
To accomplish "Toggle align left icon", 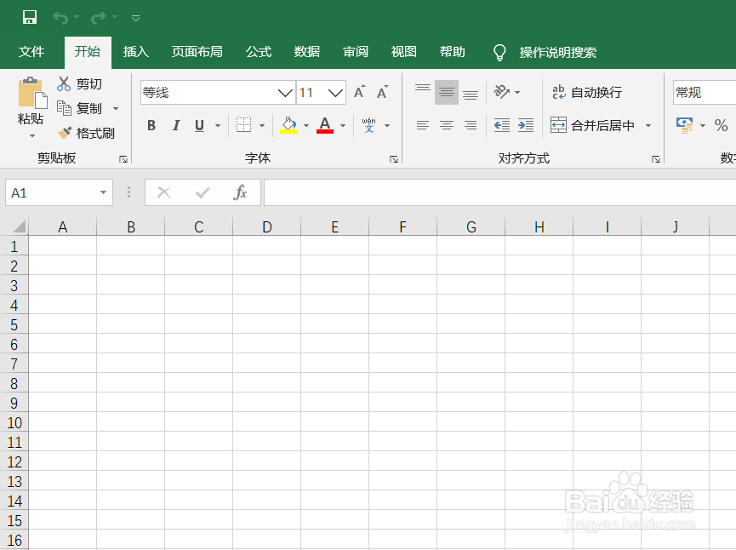I will click(x=422, y=125).
